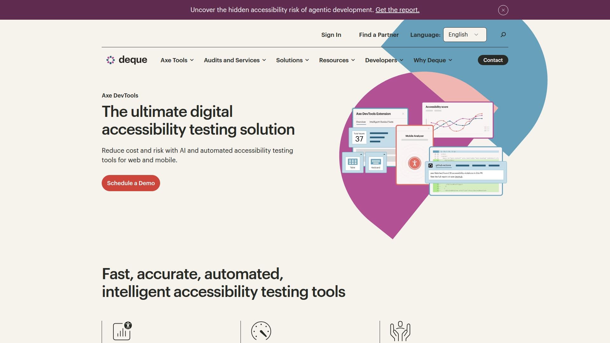Click the Overview tab in illustration
610x343 pixels.
pos(361,122)
